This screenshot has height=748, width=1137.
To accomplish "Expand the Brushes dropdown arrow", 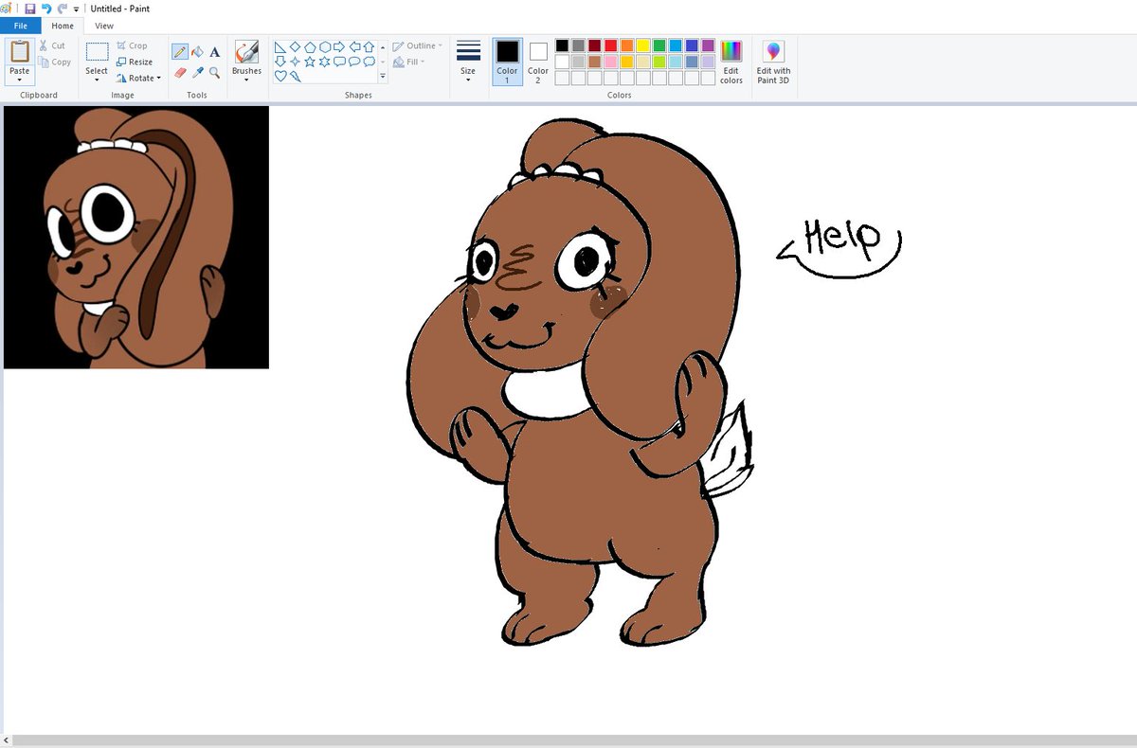I will (x=246, y=80).
